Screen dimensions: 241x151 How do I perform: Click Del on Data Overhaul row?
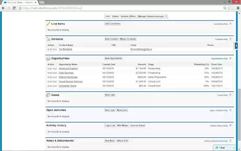(55, 73)
